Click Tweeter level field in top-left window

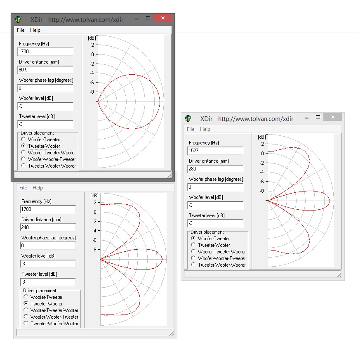45,124
